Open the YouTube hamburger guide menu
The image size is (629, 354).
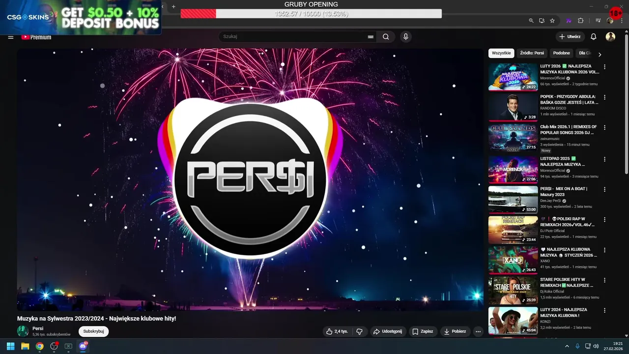point(10,37)
